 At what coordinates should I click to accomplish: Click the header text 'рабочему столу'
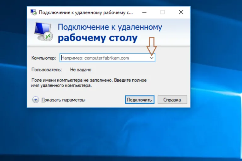click(98, 38)
